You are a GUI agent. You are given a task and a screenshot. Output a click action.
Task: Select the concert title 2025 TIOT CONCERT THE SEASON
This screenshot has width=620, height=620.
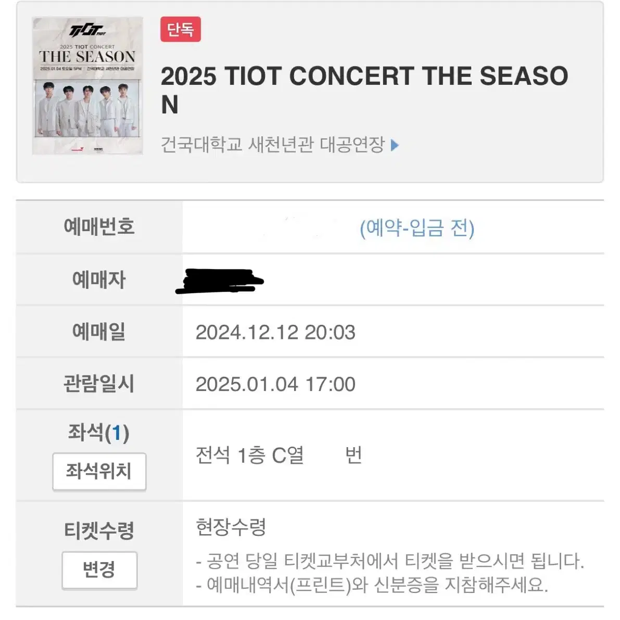coord(364,90)
